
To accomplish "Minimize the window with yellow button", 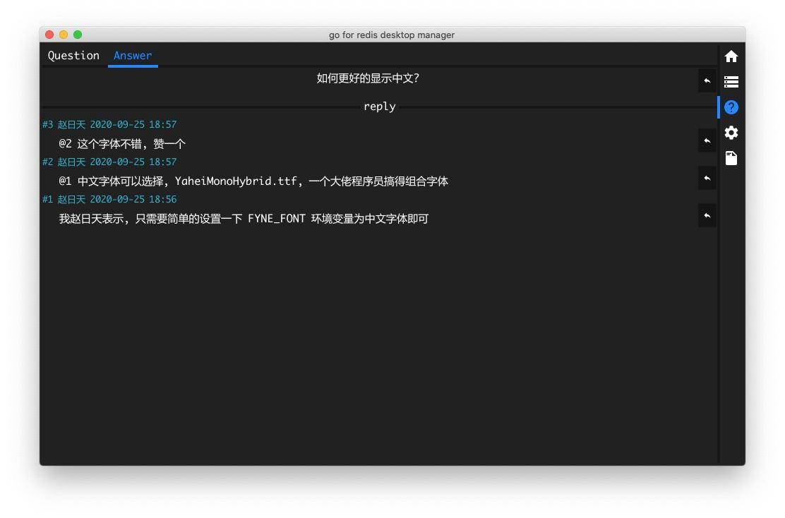I will point(64,35).
